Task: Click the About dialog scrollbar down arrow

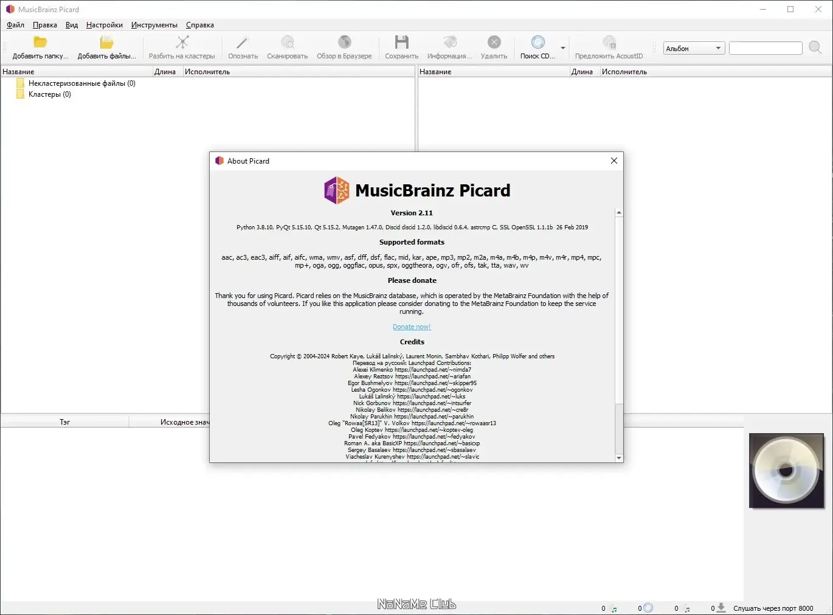Action: 619,458
